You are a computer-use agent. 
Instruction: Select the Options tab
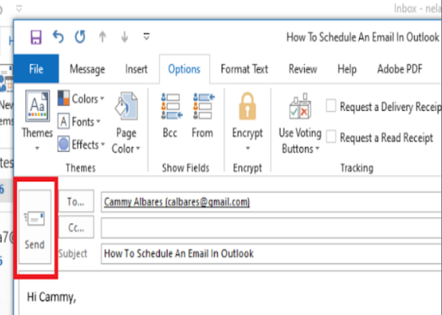click(x=185, y=69)
